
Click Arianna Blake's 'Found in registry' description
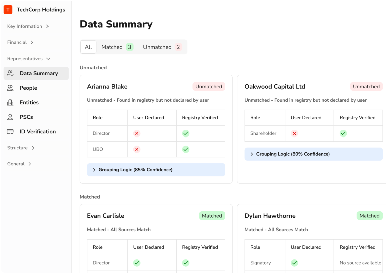[x=148, y=100]
